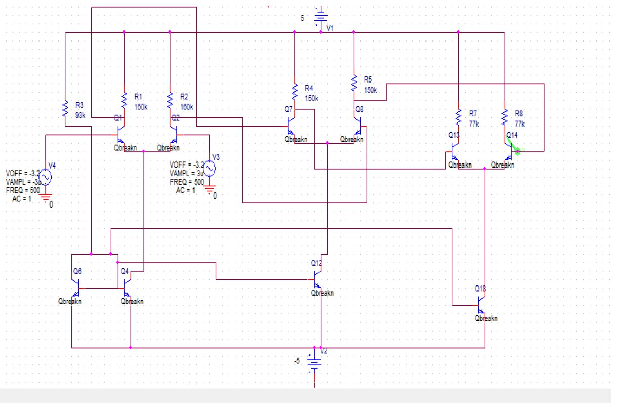
Task: Select resistor R8 77k symbol
Action: click(x=504, y=116)
